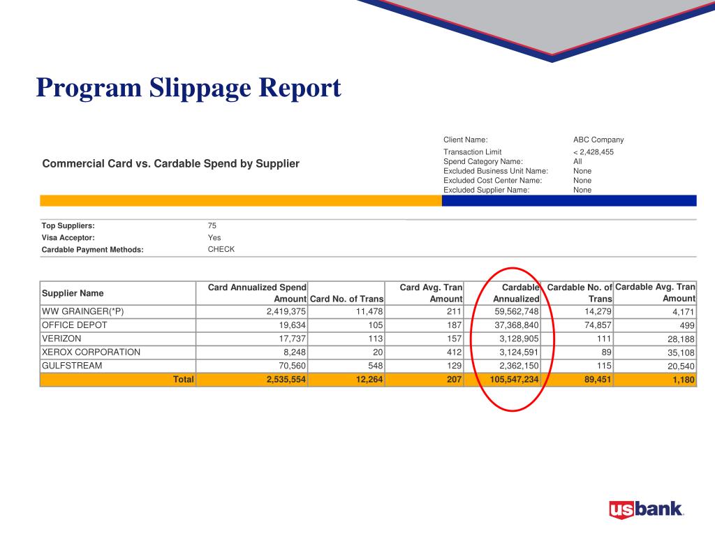Click the Card Annualized Spend Amount header
Screen dimensions: 715x536
click(x=251, y=293)
